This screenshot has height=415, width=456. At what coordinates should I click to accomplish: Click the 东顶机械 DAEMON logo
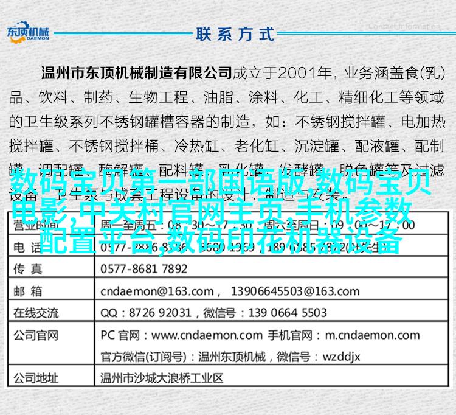pyautogui.click(x=28, y=32)
